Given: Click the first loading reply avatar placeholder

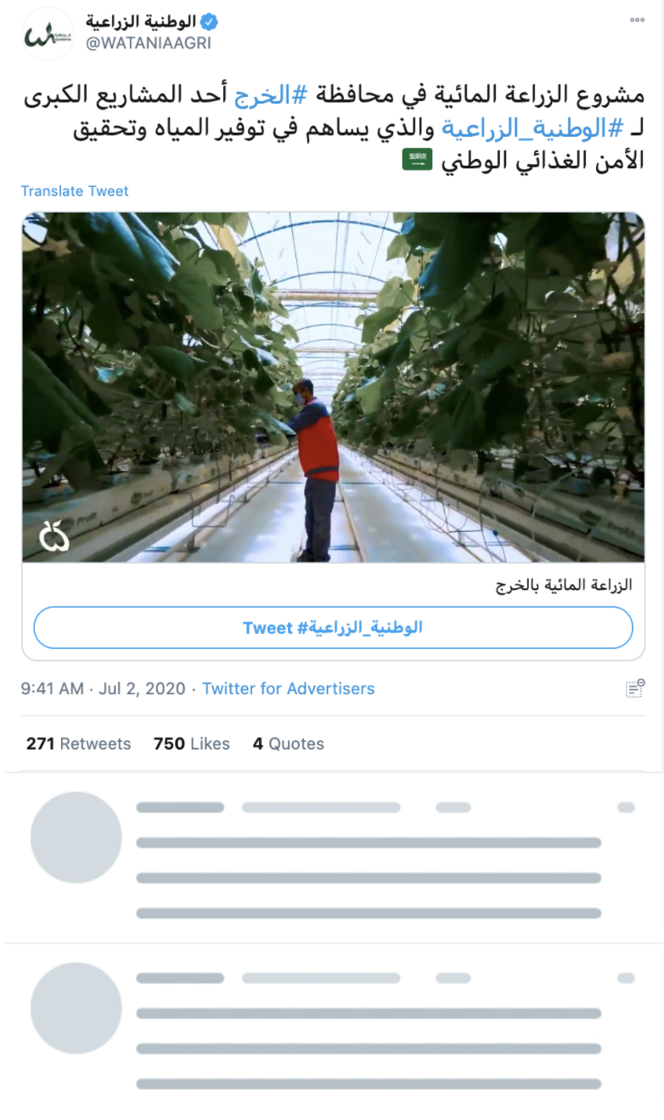Looking at the screenshot, I should 76,838.
